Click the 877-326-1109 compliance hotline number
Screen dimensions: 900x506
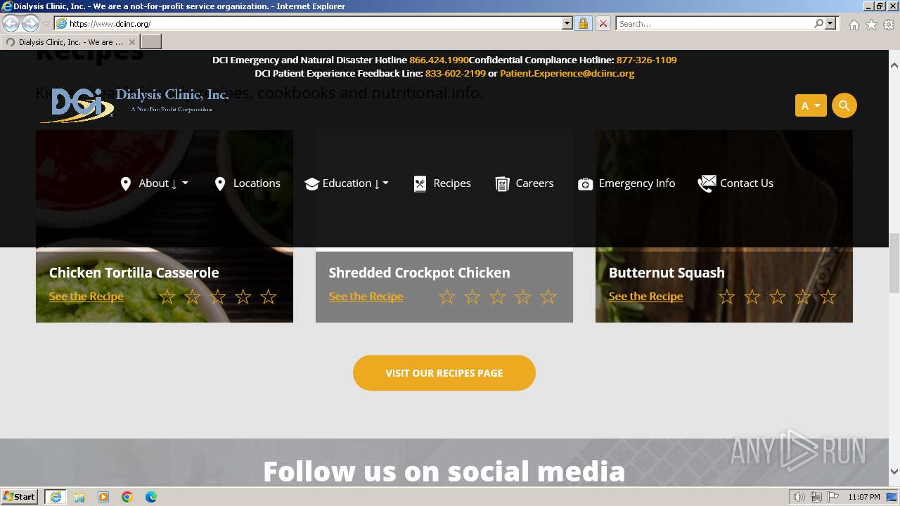coord(646,60)
